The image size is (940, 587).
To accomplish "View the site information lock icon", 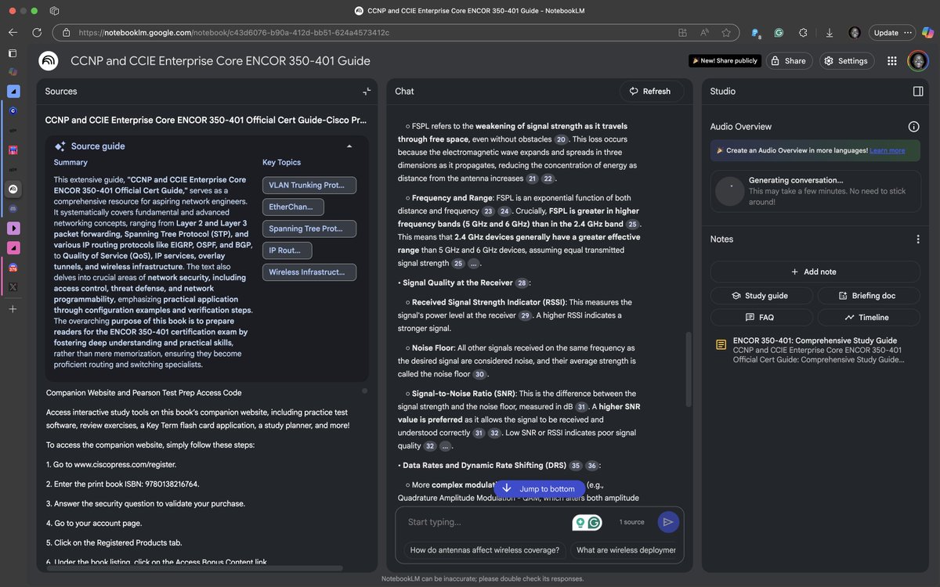I will click(66, 33).
